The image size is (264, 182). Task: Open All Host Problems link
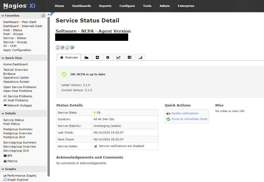(x=16, y=100)
